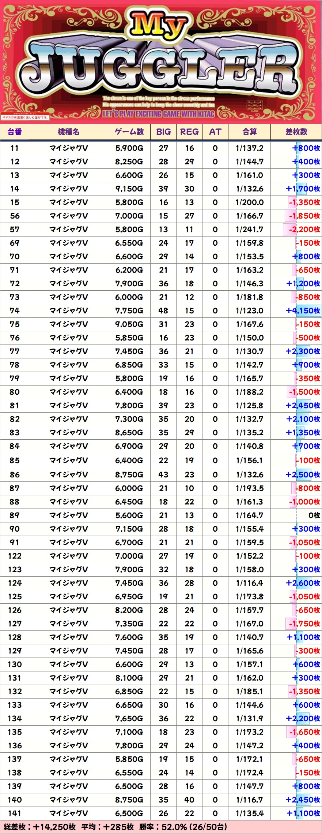322x834 pixels.
Task: Click the 差枚数 column header
Action: pos(296,132)
